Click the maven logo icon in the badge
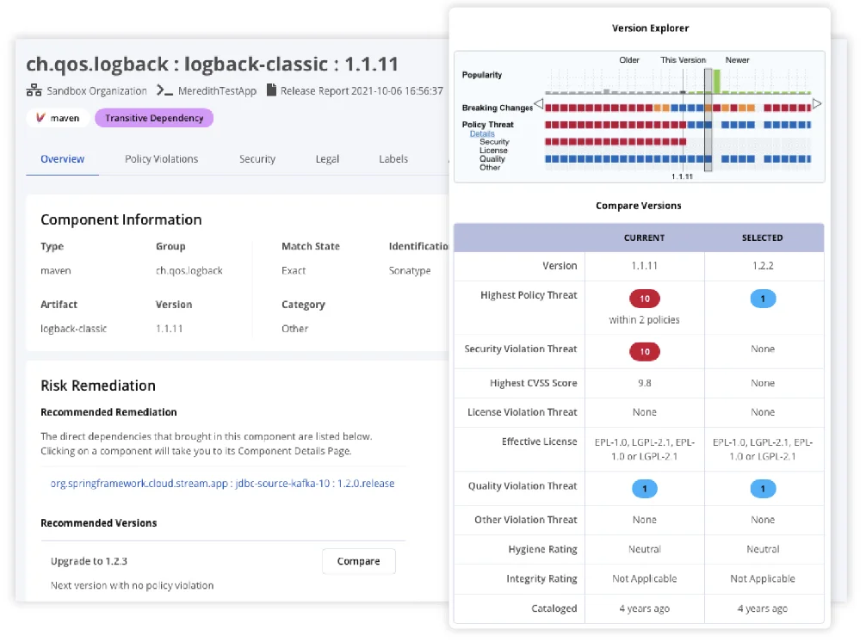866x642 pixels. 40,118
